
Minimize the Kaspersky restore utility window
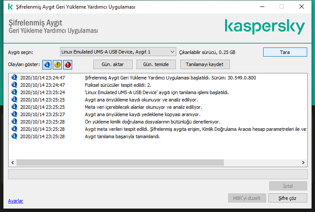tap(262, 6)
